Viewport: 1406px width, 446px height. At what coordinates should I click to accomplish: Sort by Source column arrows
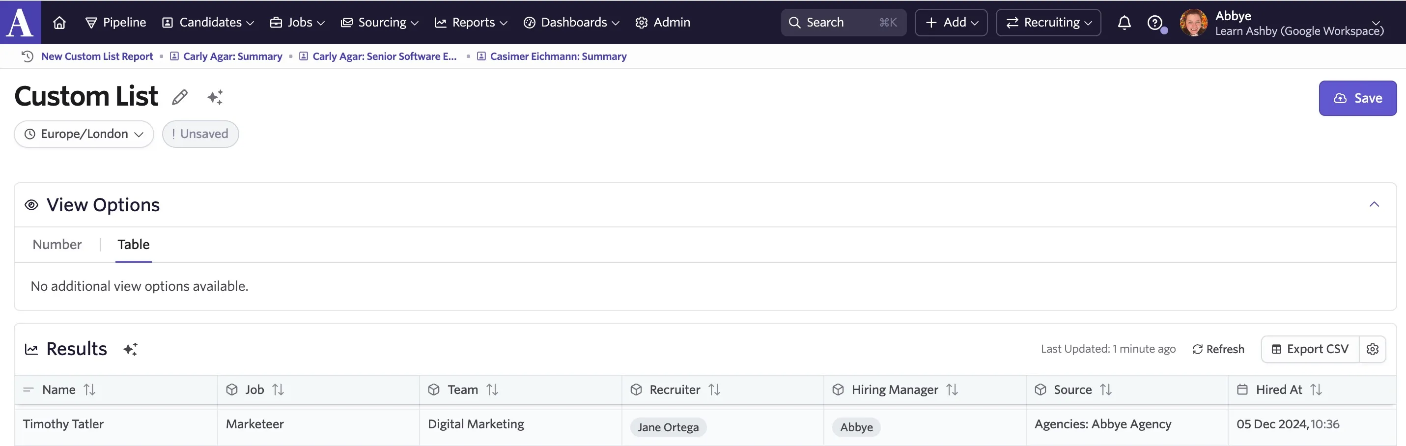click(1106, 389)
